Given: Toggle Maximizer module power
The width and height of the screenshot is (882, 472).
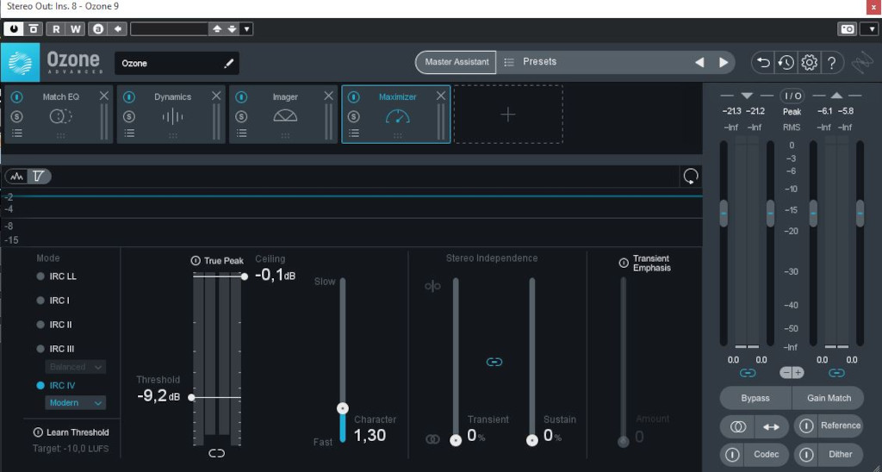Looking at the screenshot, I should pyautogui.click(x=353, y=96).
